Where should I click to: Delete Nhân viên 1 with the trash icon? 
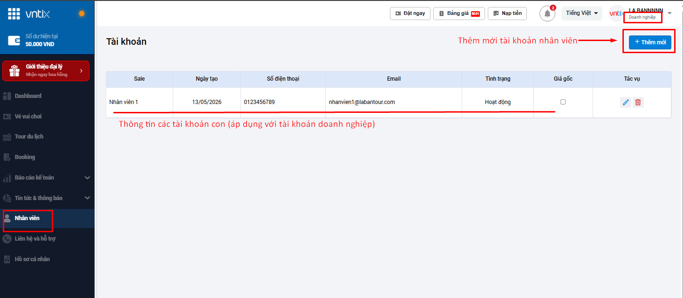tap(638, 102)
